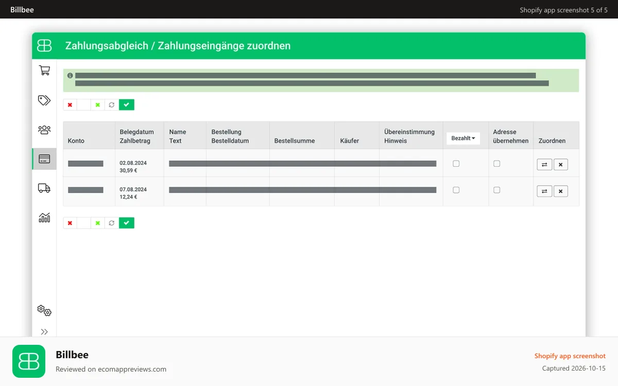Tick Bezahlt checkbox for 02.08.2024 payment
Screen dimensions: 618x386
pos(456,164)
